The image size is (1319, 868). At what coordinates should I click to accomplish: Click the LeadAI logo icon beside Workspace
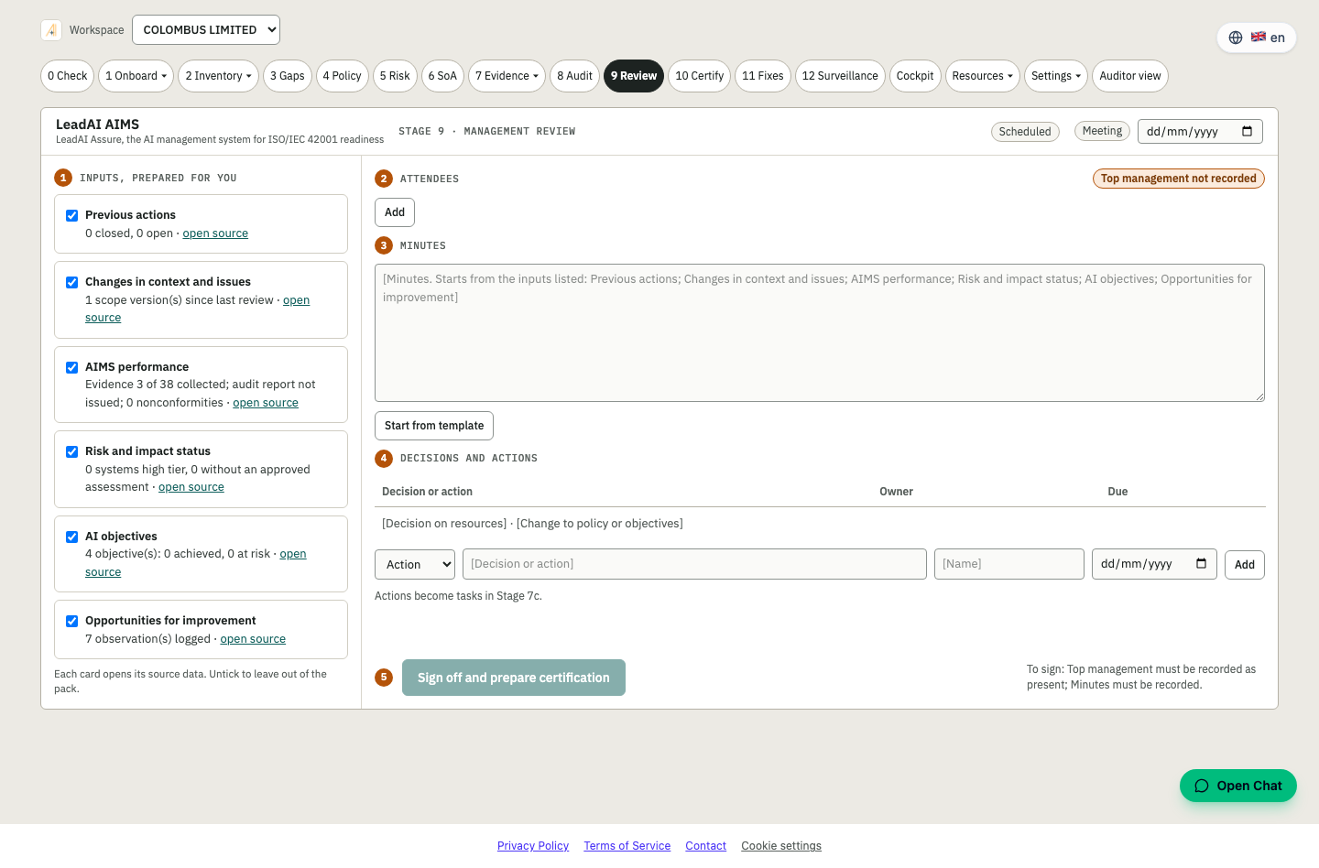51,30
